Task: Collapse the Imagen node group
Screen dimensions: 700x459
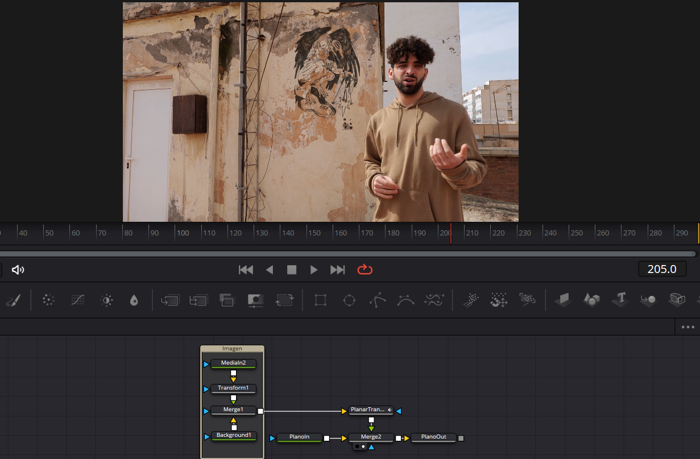Action: click(233, 348)
